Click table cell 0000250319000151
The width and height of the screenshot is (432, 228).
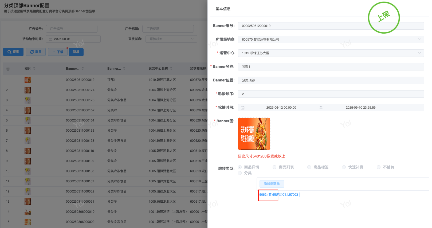point(80,120)
